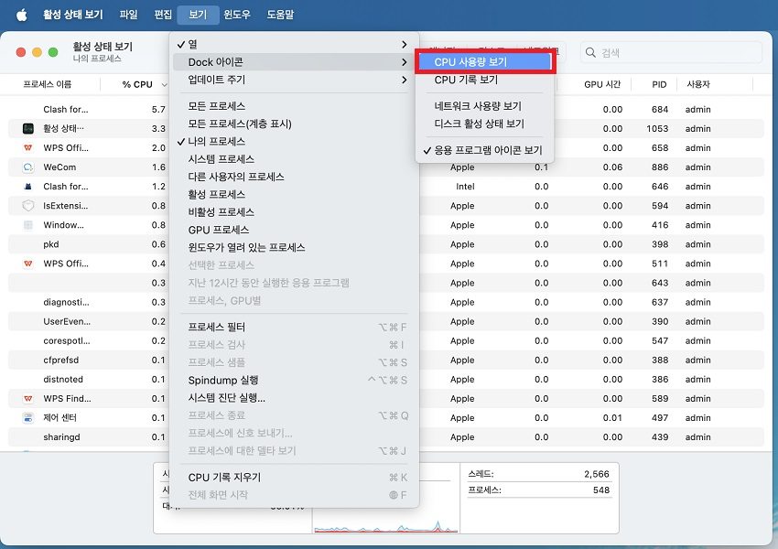The image size is (778, 549).
Task: Click the Activity Monitor icon next to 활성 상태 process
Action: (27, 128)
